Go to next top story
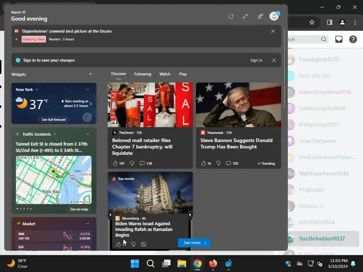 (x=190, y=215)
